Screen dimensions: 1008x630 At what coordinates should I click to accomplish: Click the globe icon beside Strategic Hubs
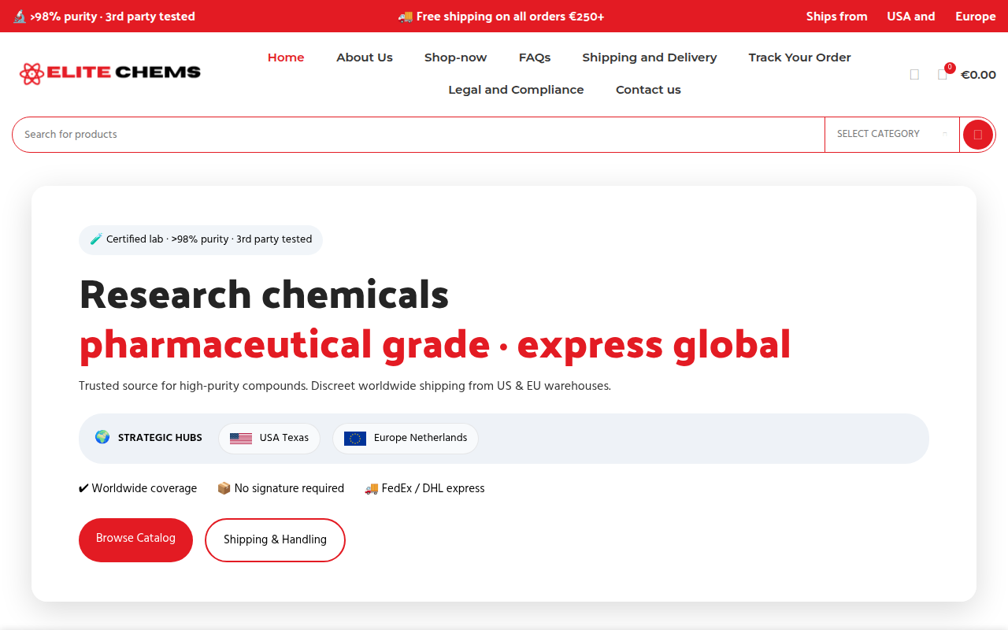coord(102,437)
